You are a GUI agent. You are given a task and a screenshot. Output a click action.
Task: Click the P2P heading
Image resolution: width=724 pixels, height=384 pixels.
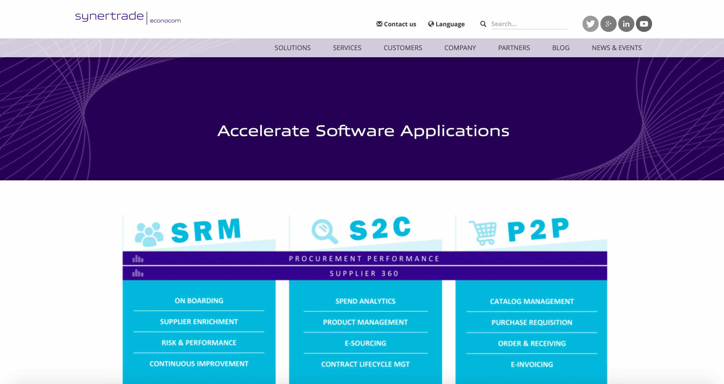[x=538, y=230]
